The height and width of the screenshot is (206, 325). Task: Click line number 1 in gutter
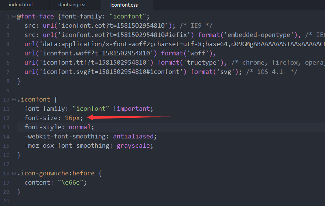tap(8, 17)
